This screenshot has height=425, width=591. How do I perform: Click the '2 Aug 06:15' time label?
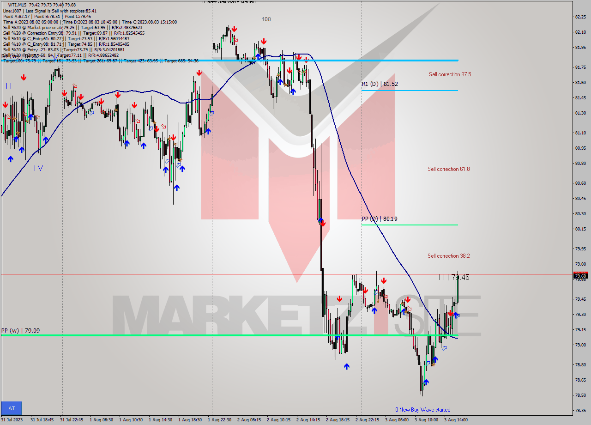pyautogui.click(x=249, y=420)
